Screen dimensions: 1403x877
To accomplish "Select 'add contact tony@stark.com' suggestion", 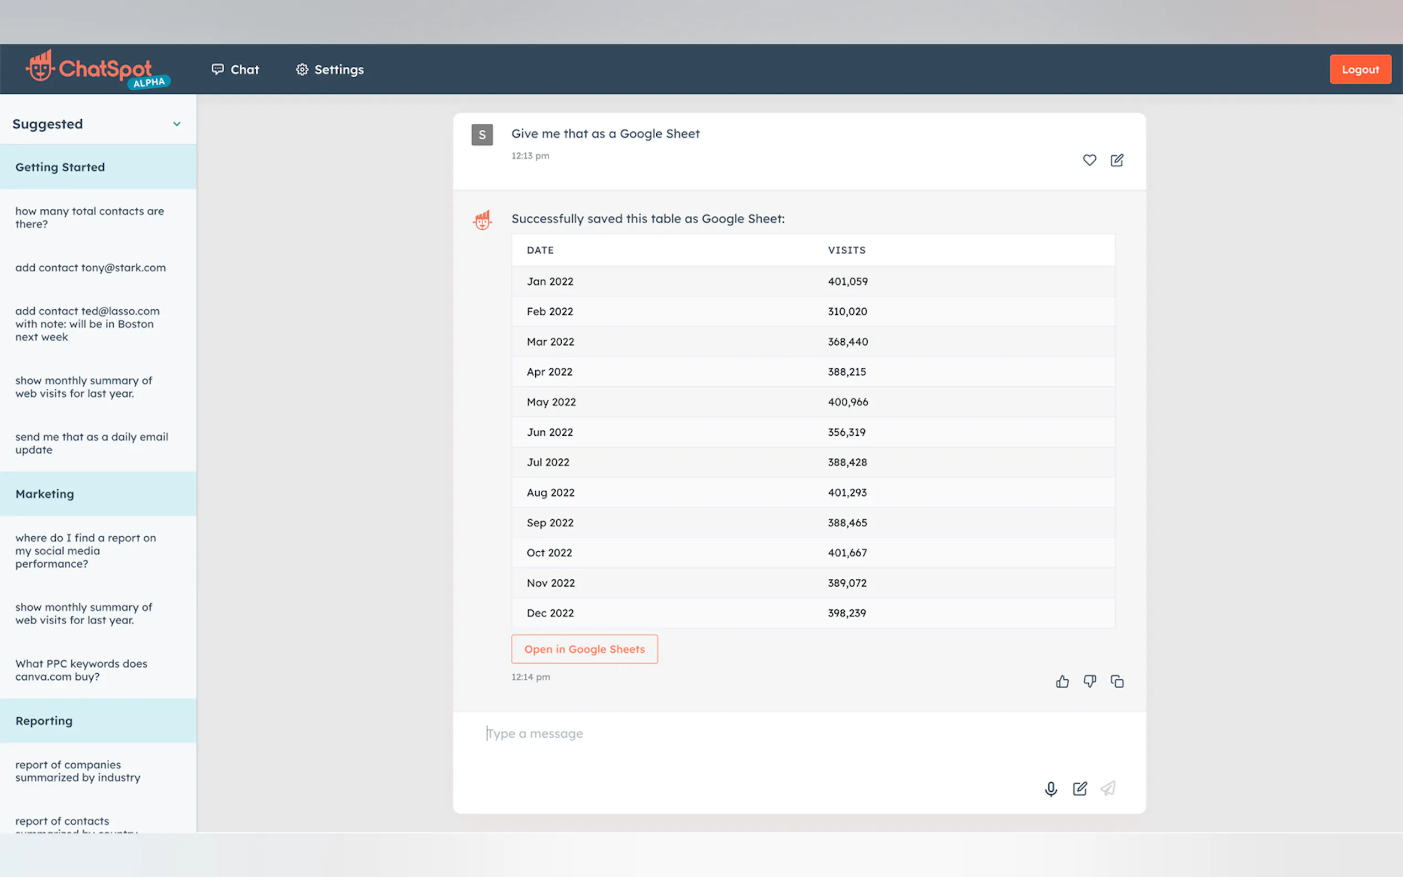I will click(91, 267).
